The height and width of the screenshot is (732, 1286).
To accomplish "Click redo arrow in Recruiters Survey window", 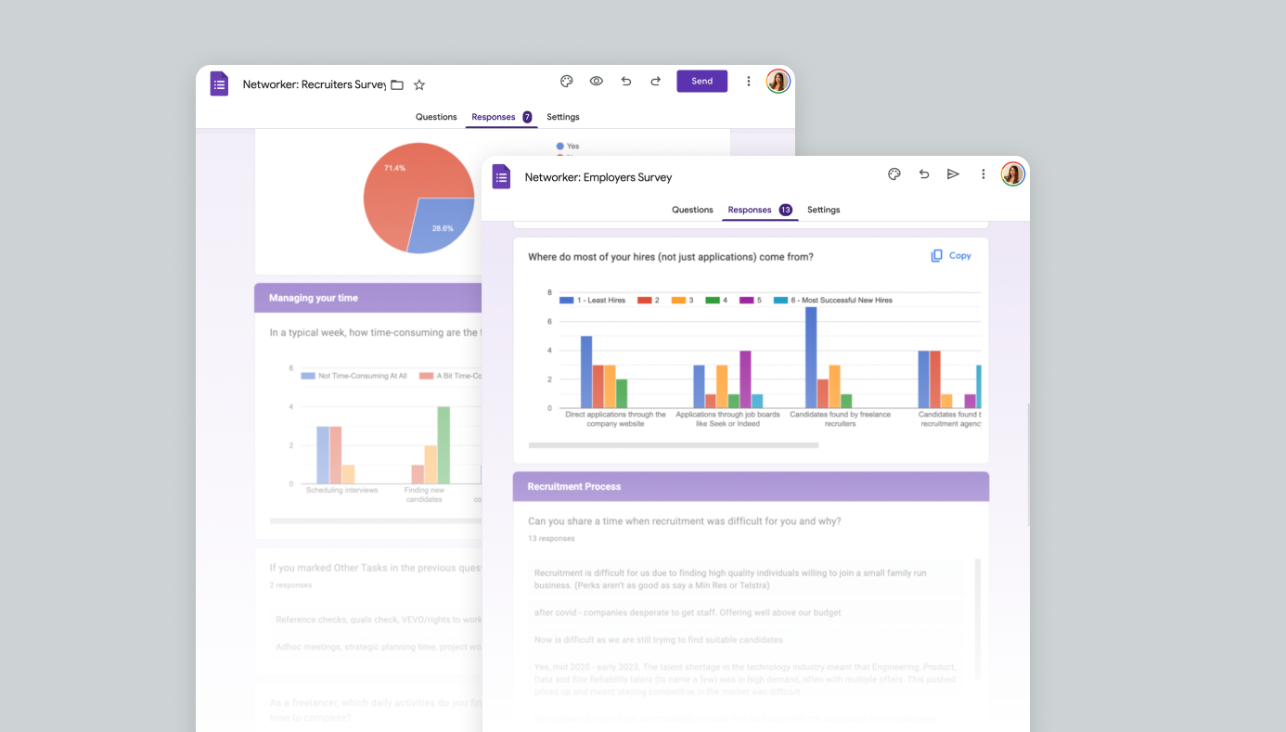I will (655, 82).
